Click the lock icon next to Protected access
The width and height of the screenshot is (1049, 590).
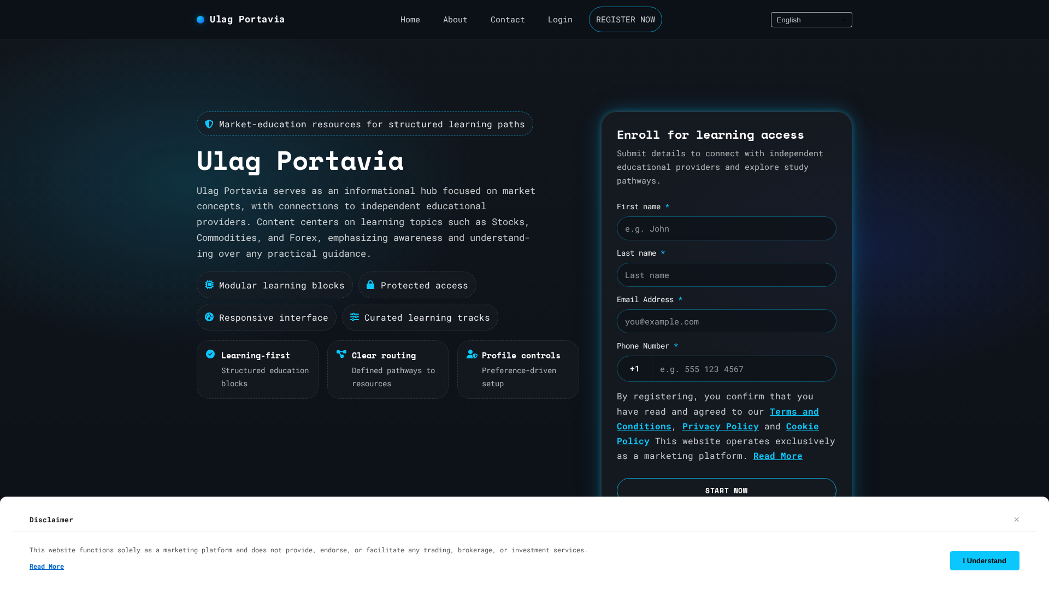point(370,285)
